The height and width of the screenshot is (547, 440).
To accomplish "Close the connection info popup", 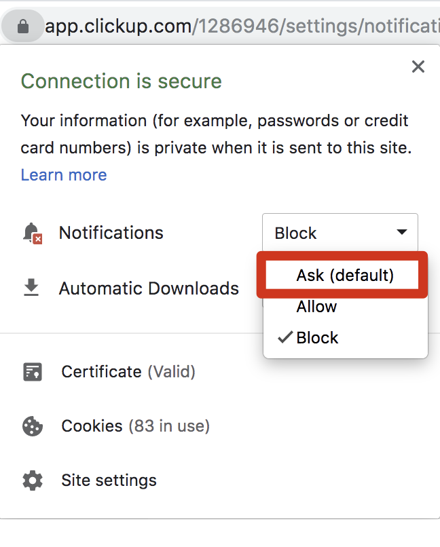I will pos(418,67).
